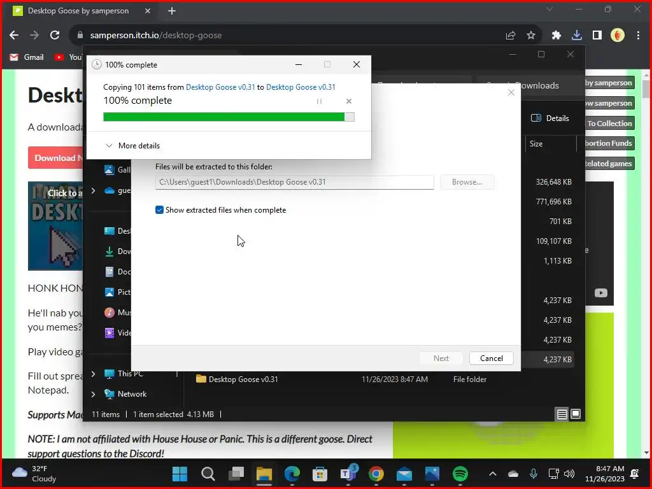Image resolution: width=652 pixels, height=489 pixels.
Task: Bookmark this page with the star icon
Action: tap(531, 36)
